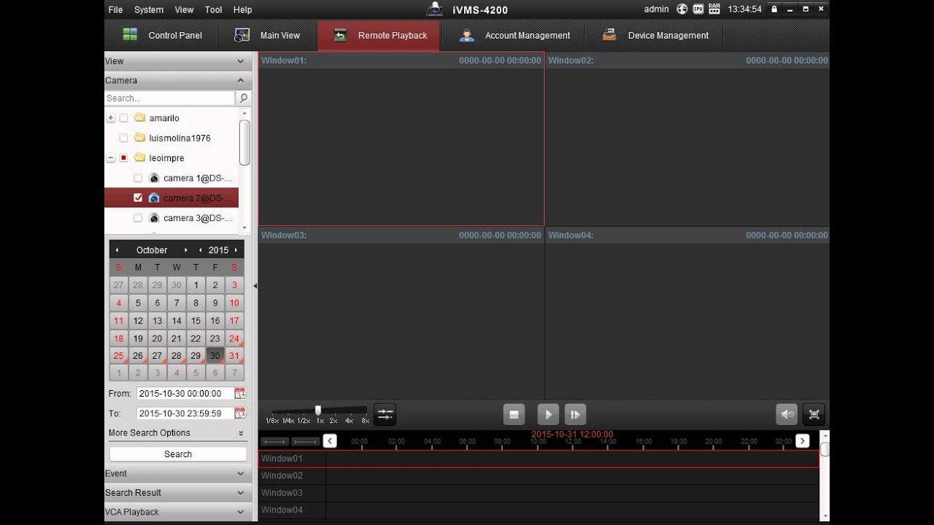Toggle the leoimpre group checkbox
This screenshot has height=525, width=934.
click(x=123, y=157)
